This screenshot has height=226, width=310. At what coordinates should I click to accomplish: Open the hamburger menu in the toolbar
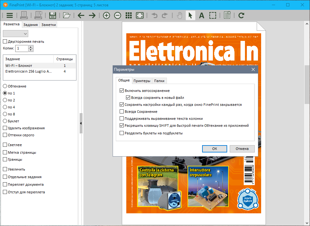pyautogui.click(x=10, y=15)
